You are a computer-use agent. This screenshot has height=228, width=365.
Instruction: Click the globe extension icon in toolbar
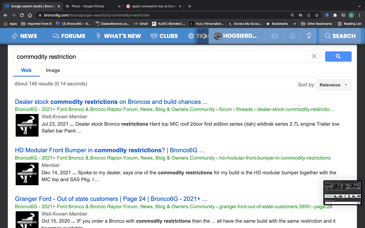coord(327,15)
